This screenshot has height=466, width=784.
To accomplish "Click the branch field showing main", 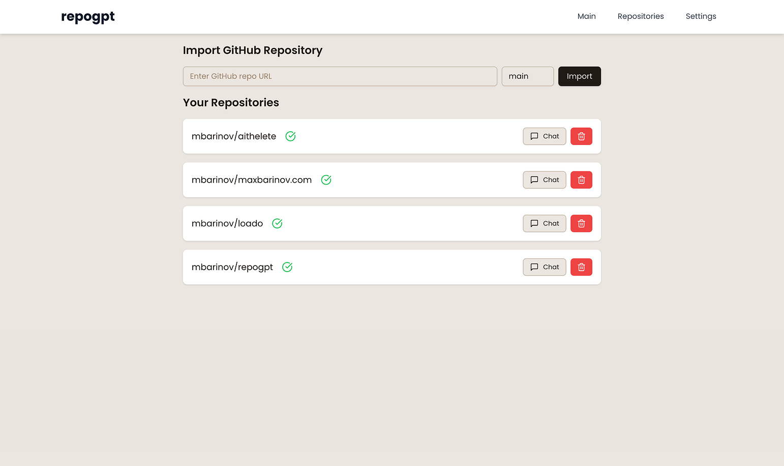I will (x=528, y=76).
